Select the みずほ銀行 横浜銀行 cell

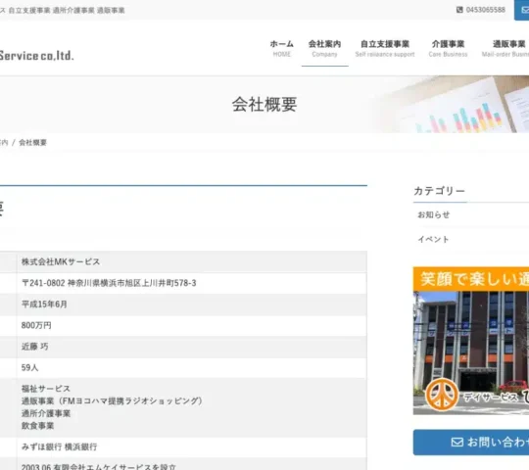tap(192, 447)
